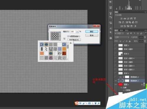The width and height of the screenshot is (147, 109).
Task: Add a Selective Color adjustment
Action: (131, 26)
